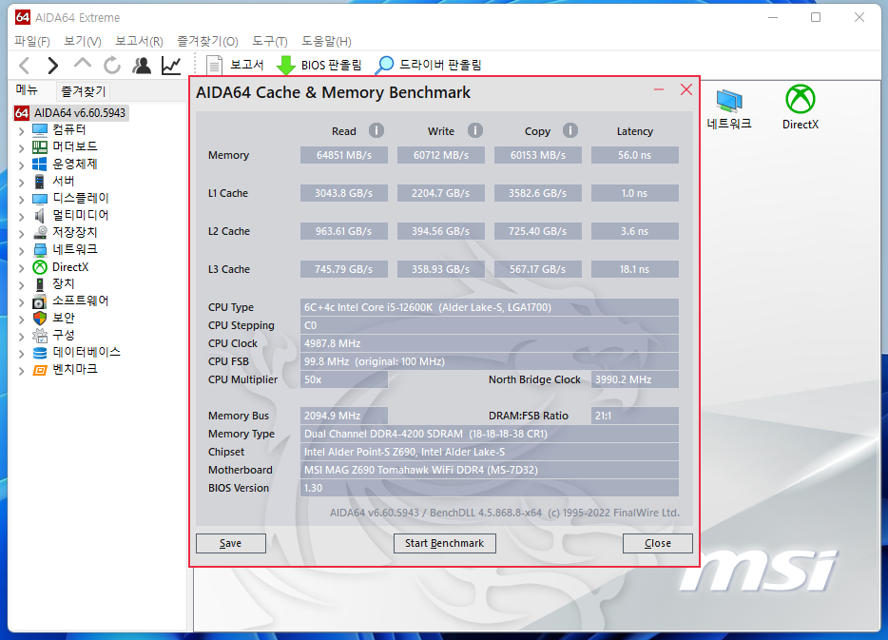Screen dimensions: 888x640
Task: Go forward with the right arrow toolbar icon
Action: click(52, 66)
